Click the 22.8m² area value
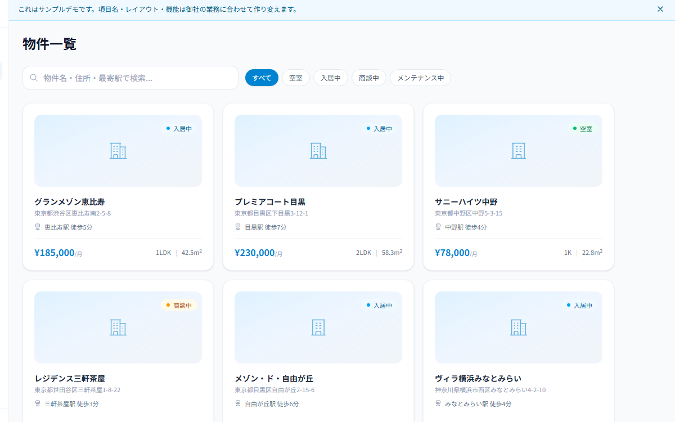This screenshot has width=675, height=422. tap(592, 253)
